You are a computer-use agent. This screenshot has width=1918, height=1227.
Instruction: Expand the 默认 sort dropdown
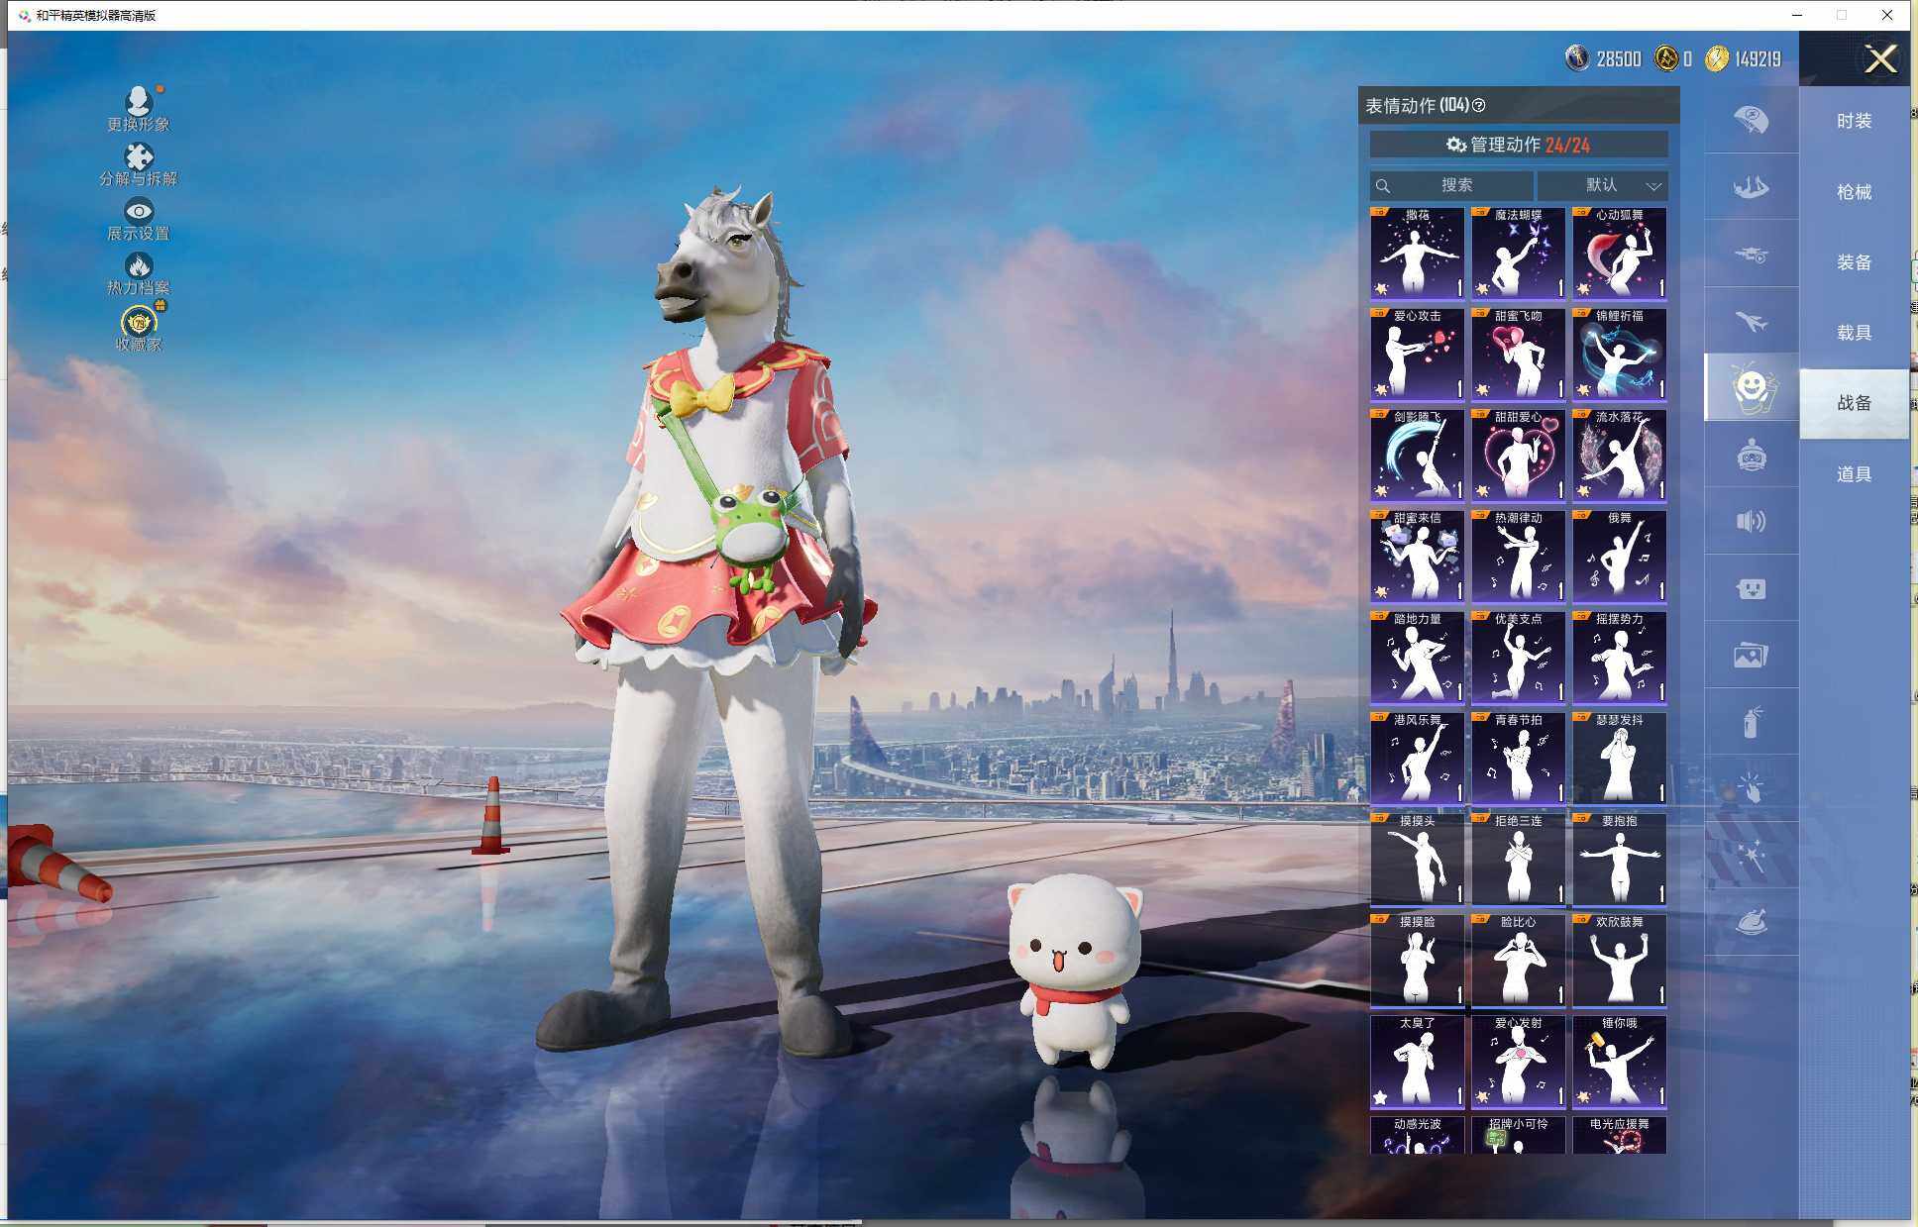pos(1603,185)
